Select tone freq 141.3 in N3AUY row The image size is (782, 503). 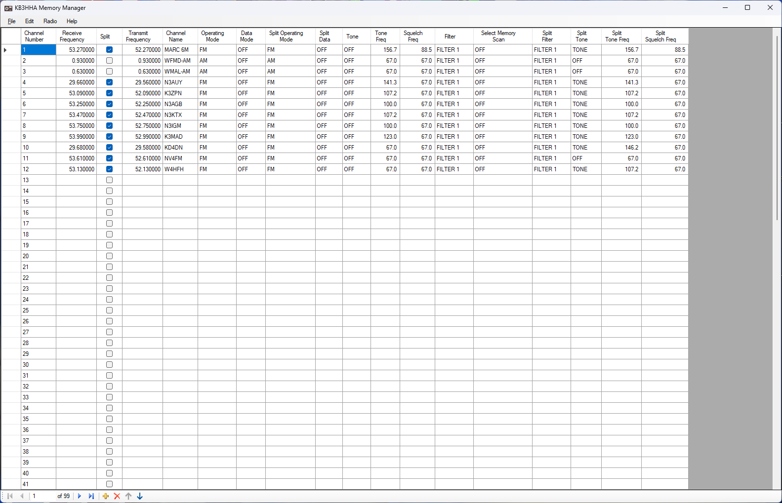385,82
